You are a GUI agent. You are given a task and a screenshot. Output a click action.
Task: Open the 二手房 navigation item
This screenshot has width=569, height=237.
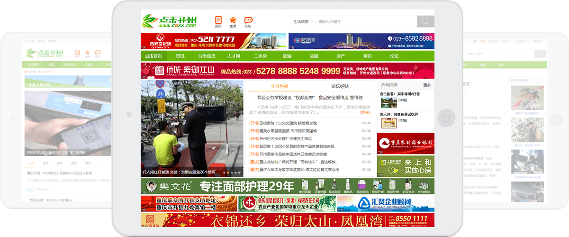(261, 56)
